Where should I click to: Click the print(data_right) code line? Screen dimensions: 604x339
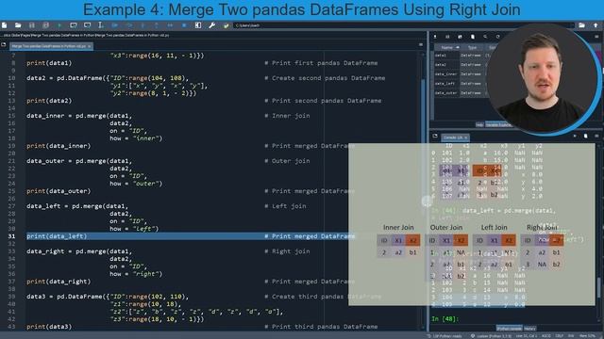(59, 282)
